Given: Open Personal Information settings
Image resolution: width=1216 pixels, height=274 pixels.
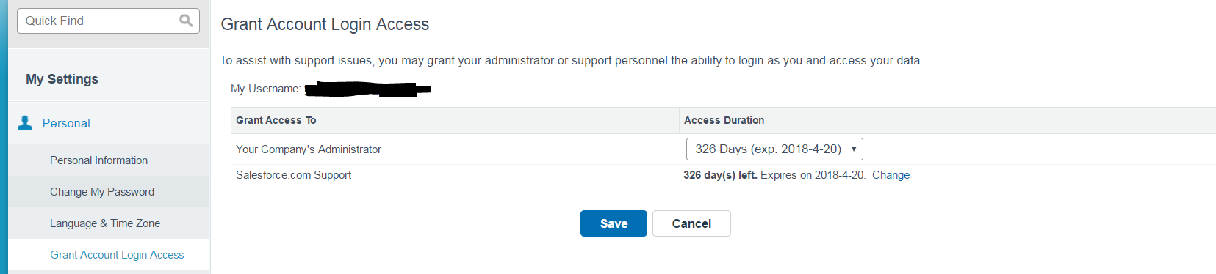Looking at the screenshot, I should coord(98,160).
